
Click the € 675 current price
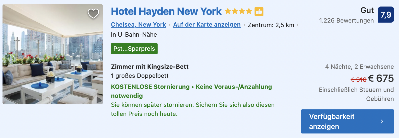381,79
